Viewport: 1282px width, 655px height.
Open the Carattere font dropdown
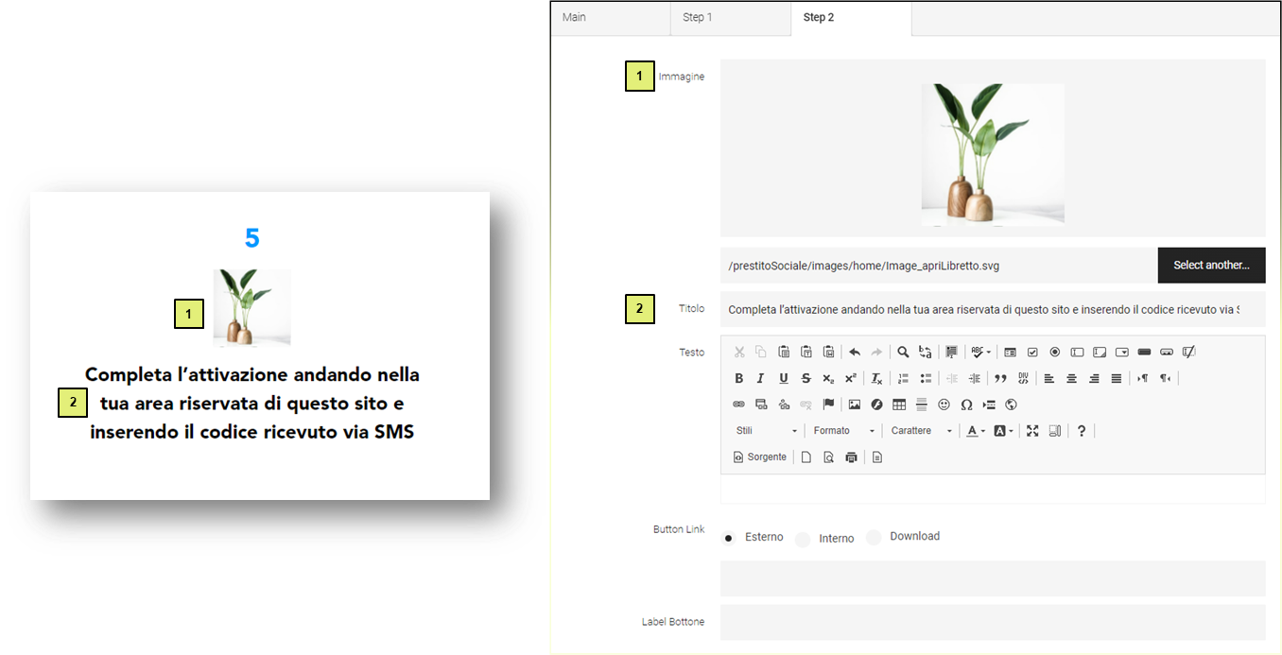(922, 431)
